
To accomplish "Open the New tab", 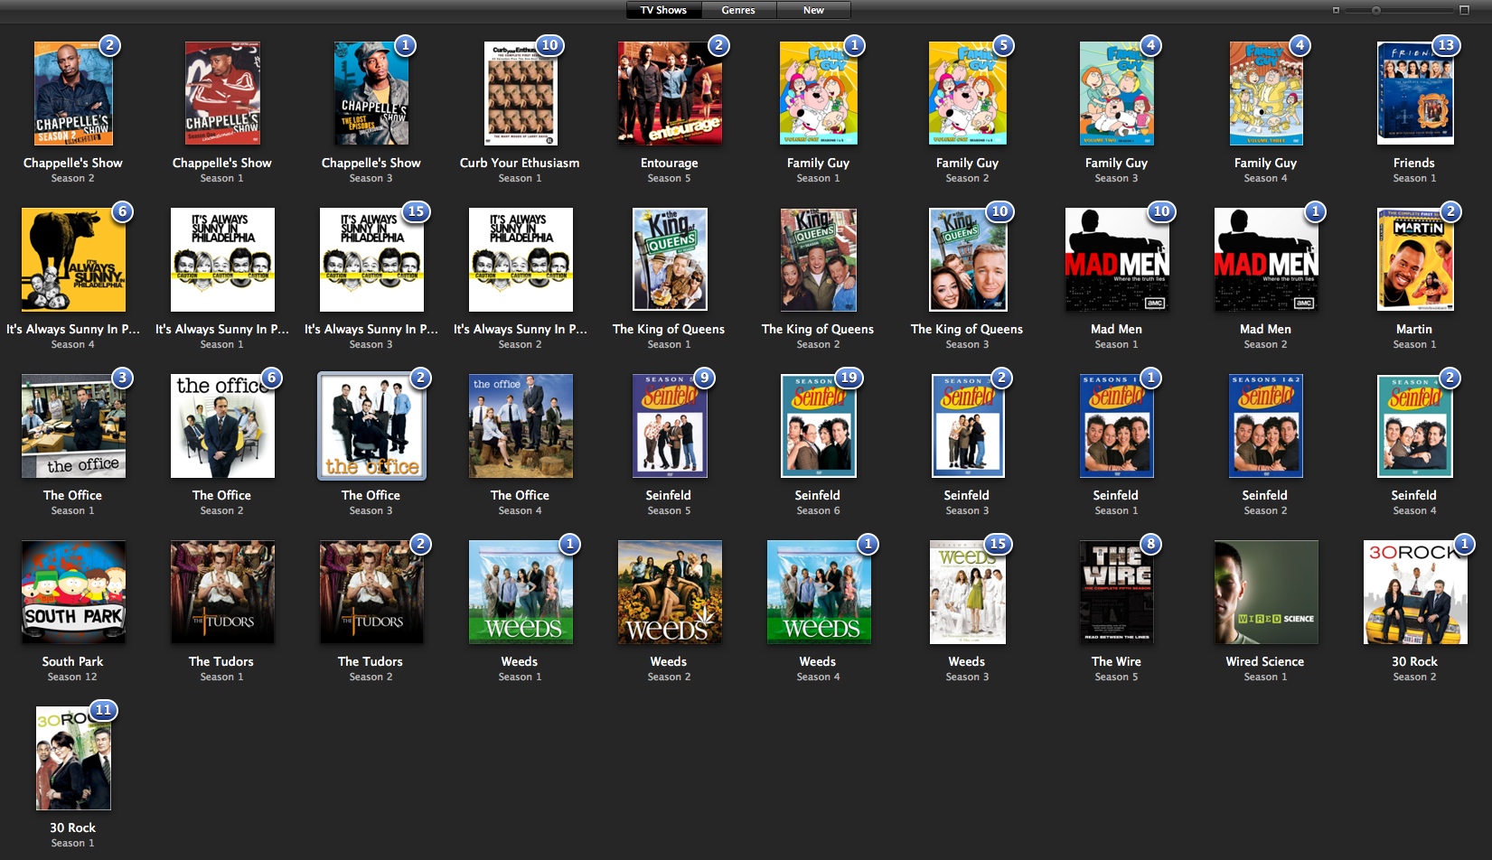I will click(813, 10).
